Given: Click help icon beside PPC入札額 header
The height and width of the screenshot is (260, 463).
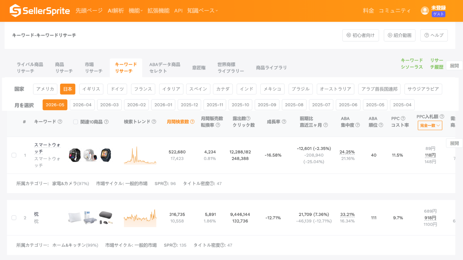Looking at the screenshot, I should [442, 116].
